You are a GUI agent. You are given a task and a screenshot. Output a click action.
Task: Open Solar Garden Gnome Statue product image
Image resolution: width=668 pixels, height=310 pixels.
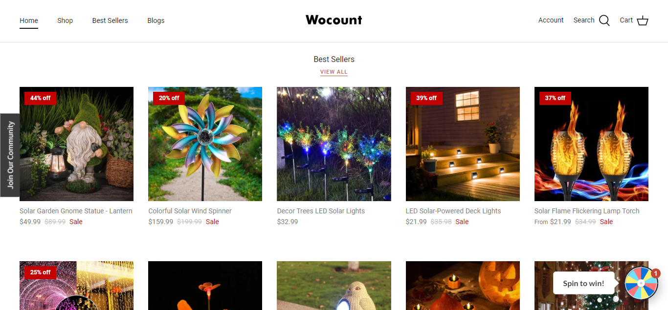point(76,144)
